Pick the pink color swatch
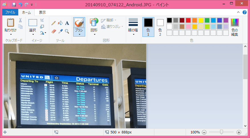Screen dimensions: 250x138 (x=188, y=27)
